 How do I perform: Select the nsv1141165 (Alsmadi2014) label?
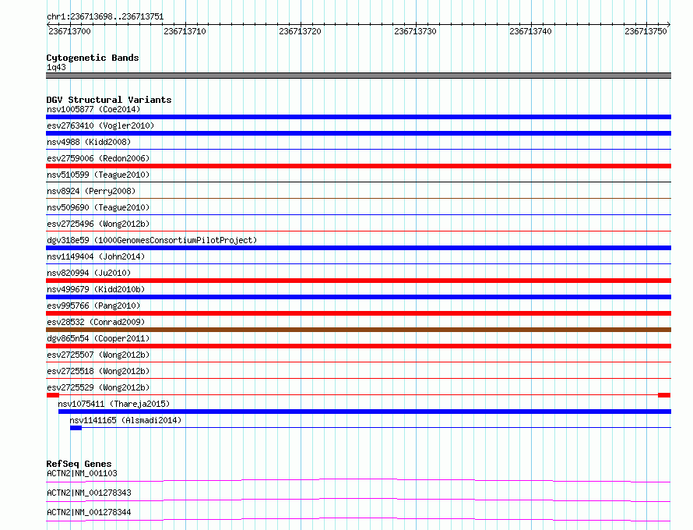pos(125,420)
